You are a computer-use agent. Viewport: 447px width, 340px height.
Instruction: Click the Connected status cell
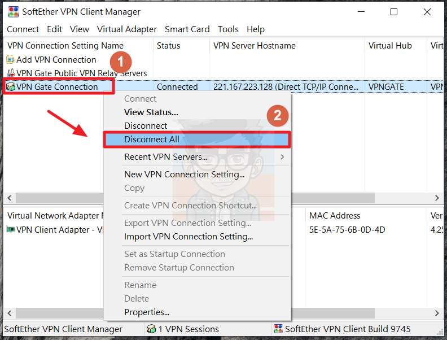coord(177,87)
